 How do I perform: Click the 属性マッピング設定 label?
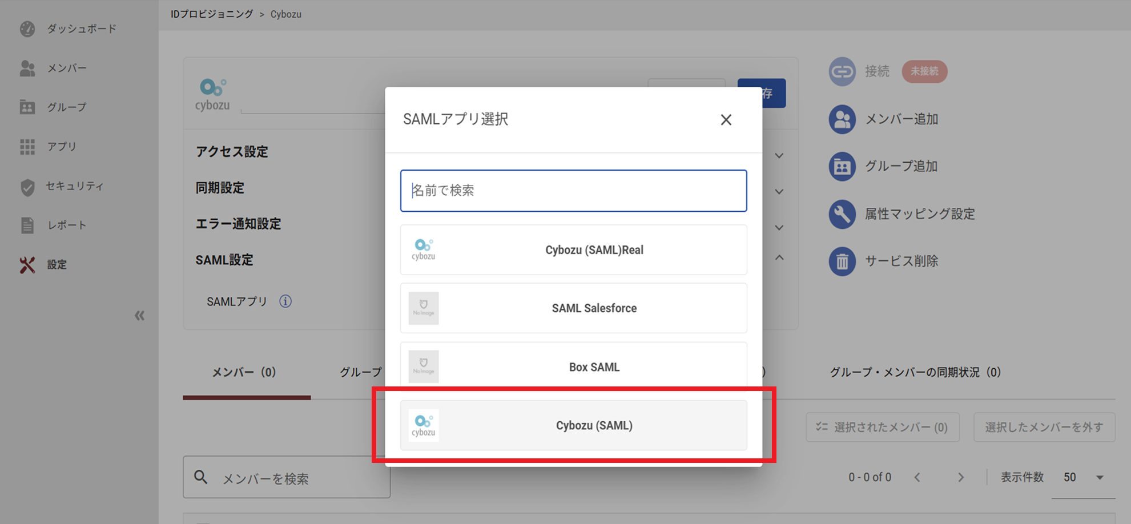[920, 214]
